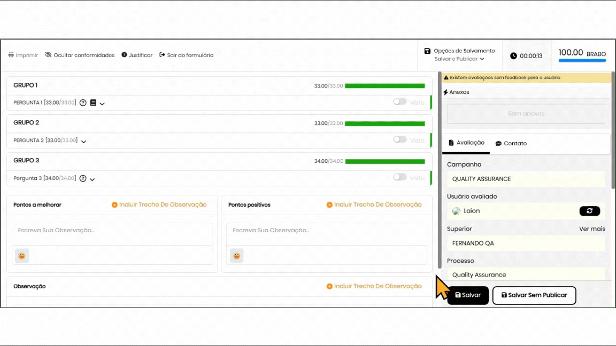Image resolution: width=616 pixels, height=346 pixels.
Task: Expand Pergunta 3 with its chevron
Action: (x=93, y=179)
